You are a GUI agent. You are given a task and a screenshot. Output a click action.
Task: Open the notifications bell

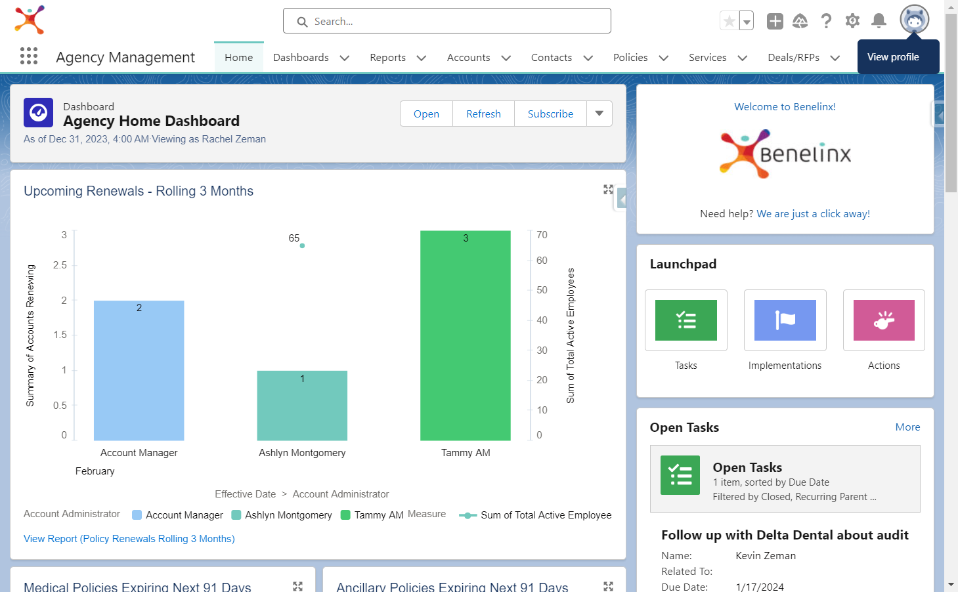879,21
